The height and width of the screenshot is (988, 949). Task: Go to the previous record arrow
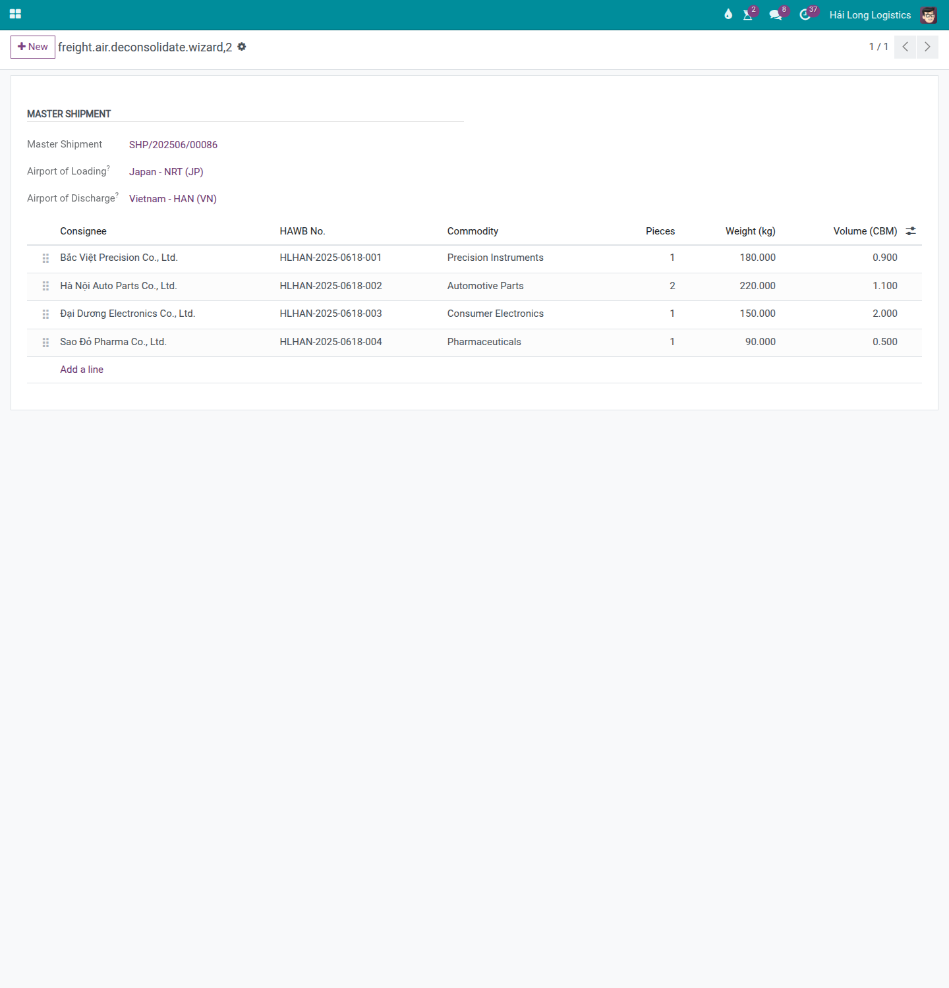click(x=905, y=47)
